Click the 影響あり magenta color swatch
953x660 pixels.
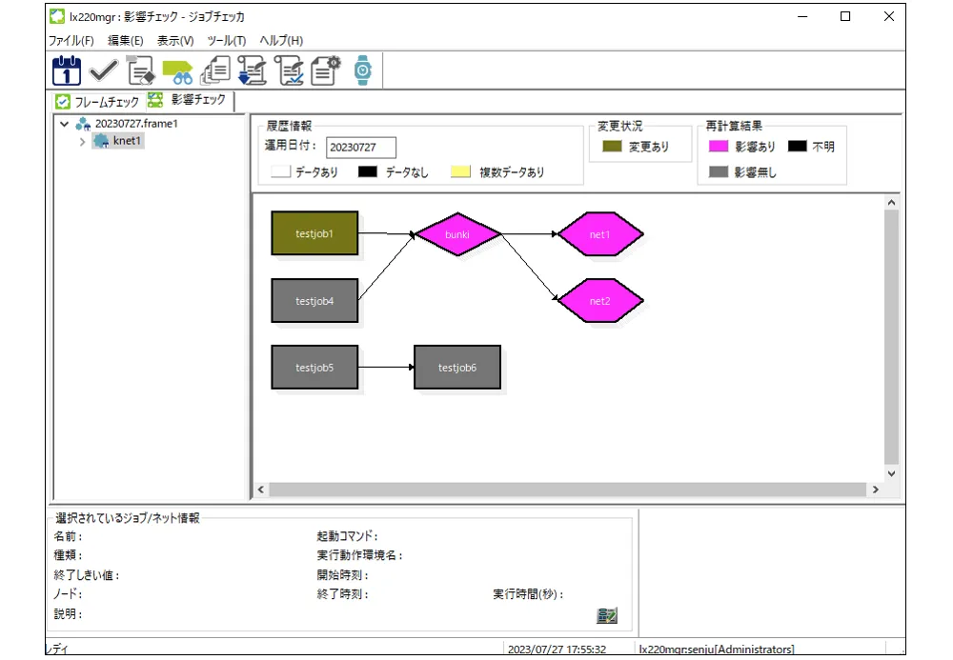tap(719, 146)
